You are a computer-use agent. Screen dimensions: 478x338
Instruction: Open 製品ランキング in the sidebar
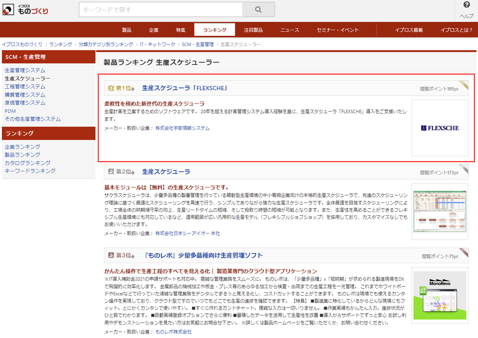(x=22, y=155)
